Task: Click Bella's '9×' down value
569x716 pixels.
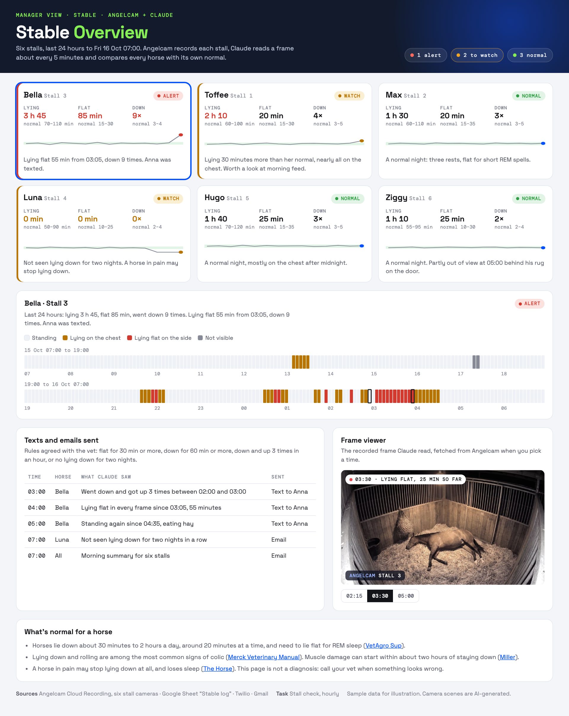Action: coord(137,116)
